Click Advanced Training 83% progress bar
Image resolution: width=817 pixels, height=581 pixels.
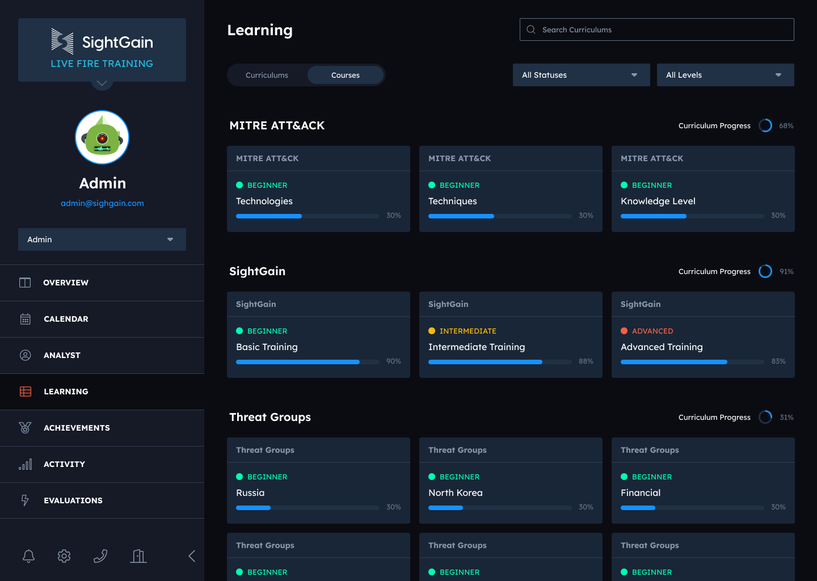(x=692, y=362)
